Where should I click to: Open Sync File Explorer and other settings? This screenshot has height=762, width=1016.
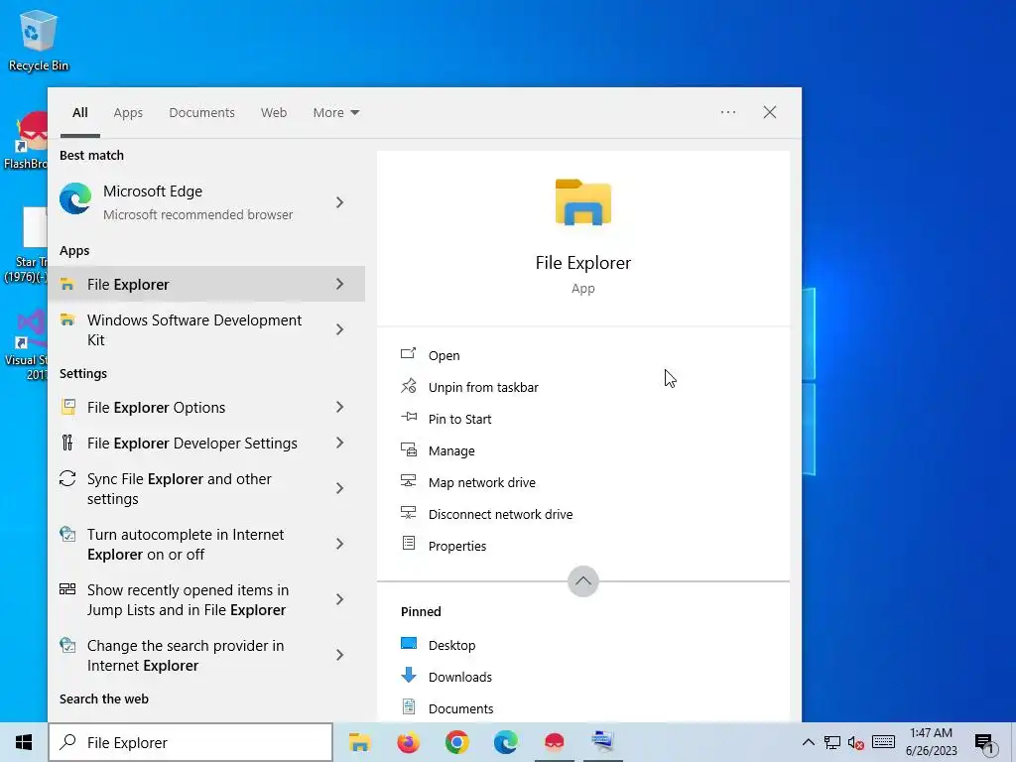pyautogui.click(x=206, y=488)
